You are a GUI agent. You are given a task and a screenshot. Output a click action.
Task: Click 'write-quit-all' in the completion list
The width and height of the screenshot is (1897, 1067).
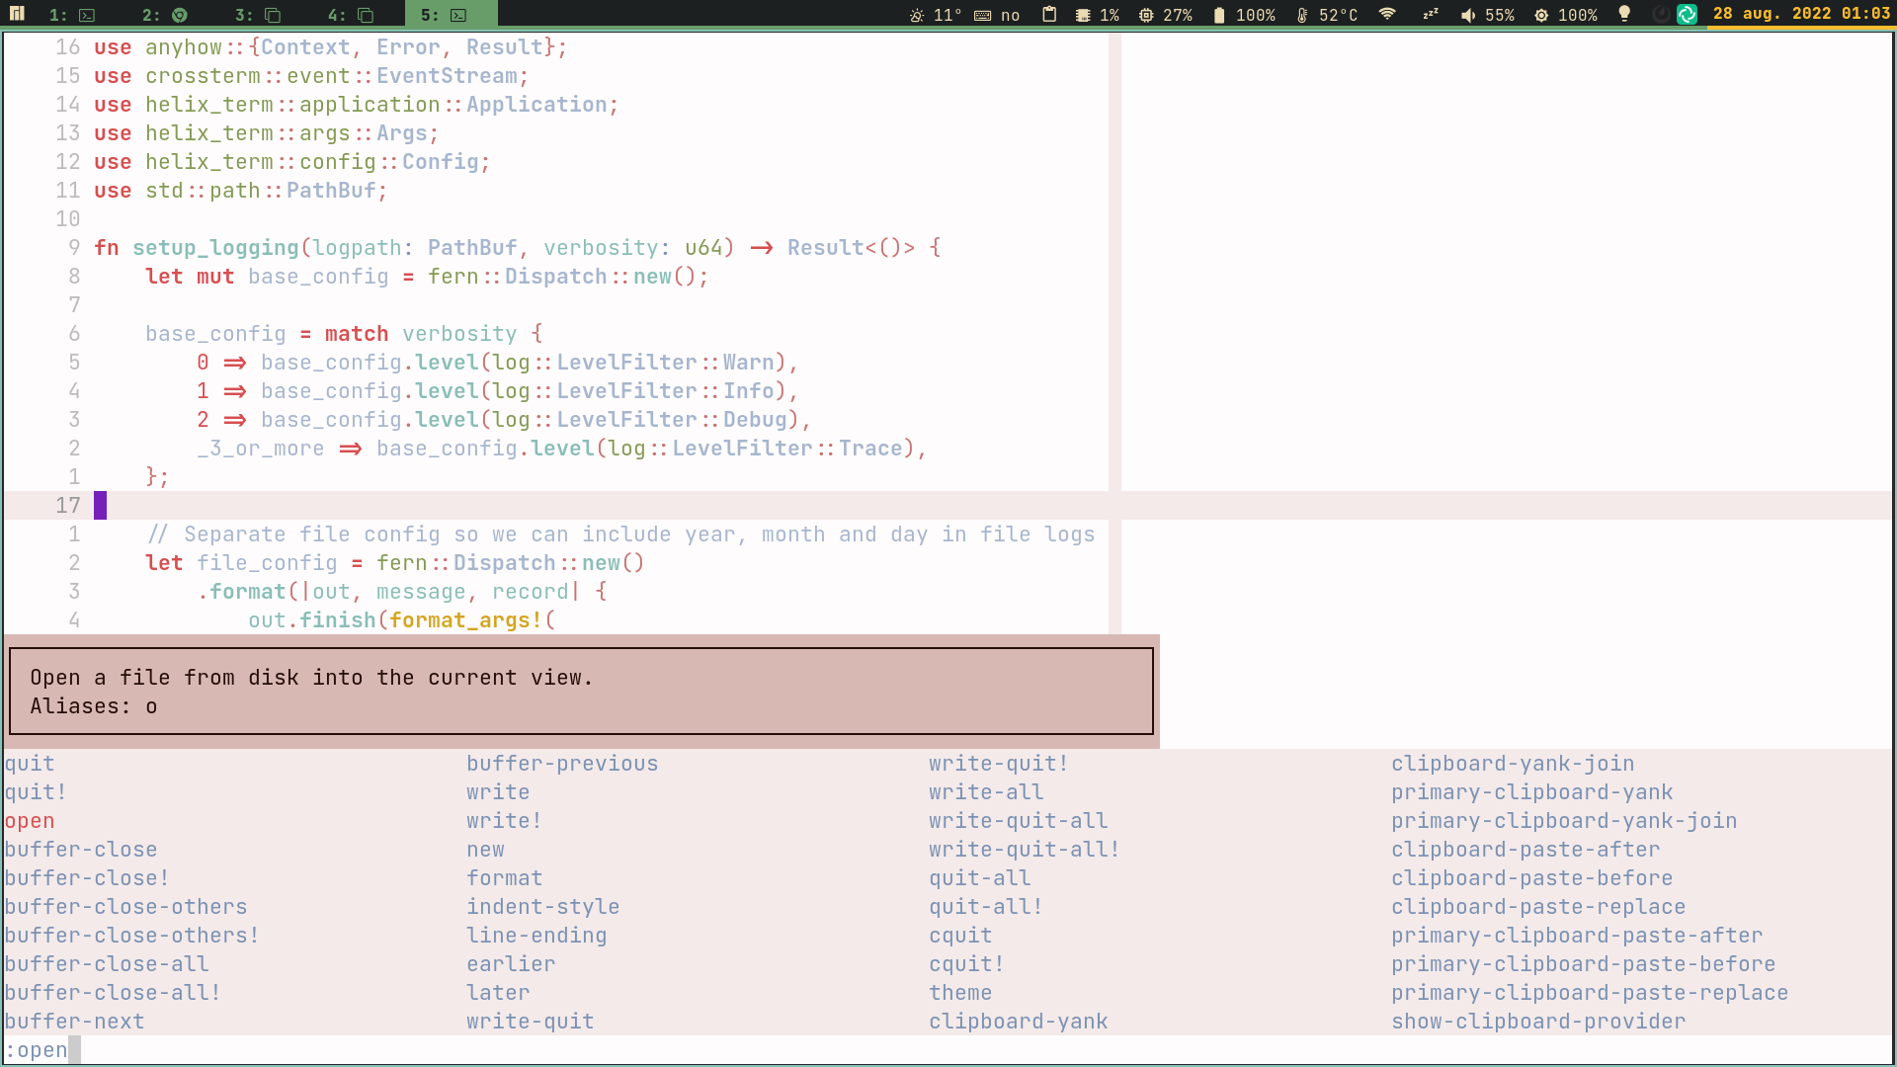point(1018,821)
